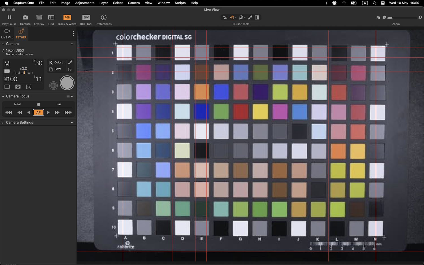The image size is (424, 265).
Task: Open the Zoom cursor tool dropdown arrow
Action: [245, 18]
